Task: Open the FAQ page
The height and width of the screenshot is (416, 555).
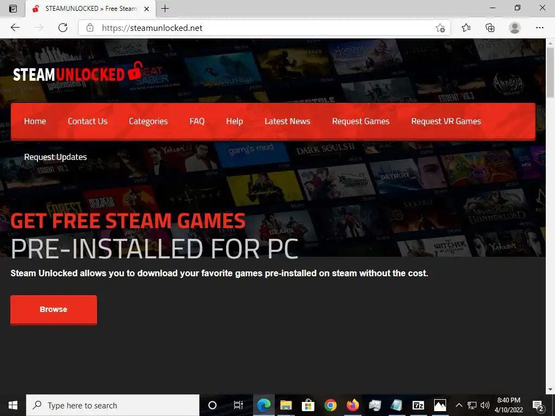Action: coord(197,121)
